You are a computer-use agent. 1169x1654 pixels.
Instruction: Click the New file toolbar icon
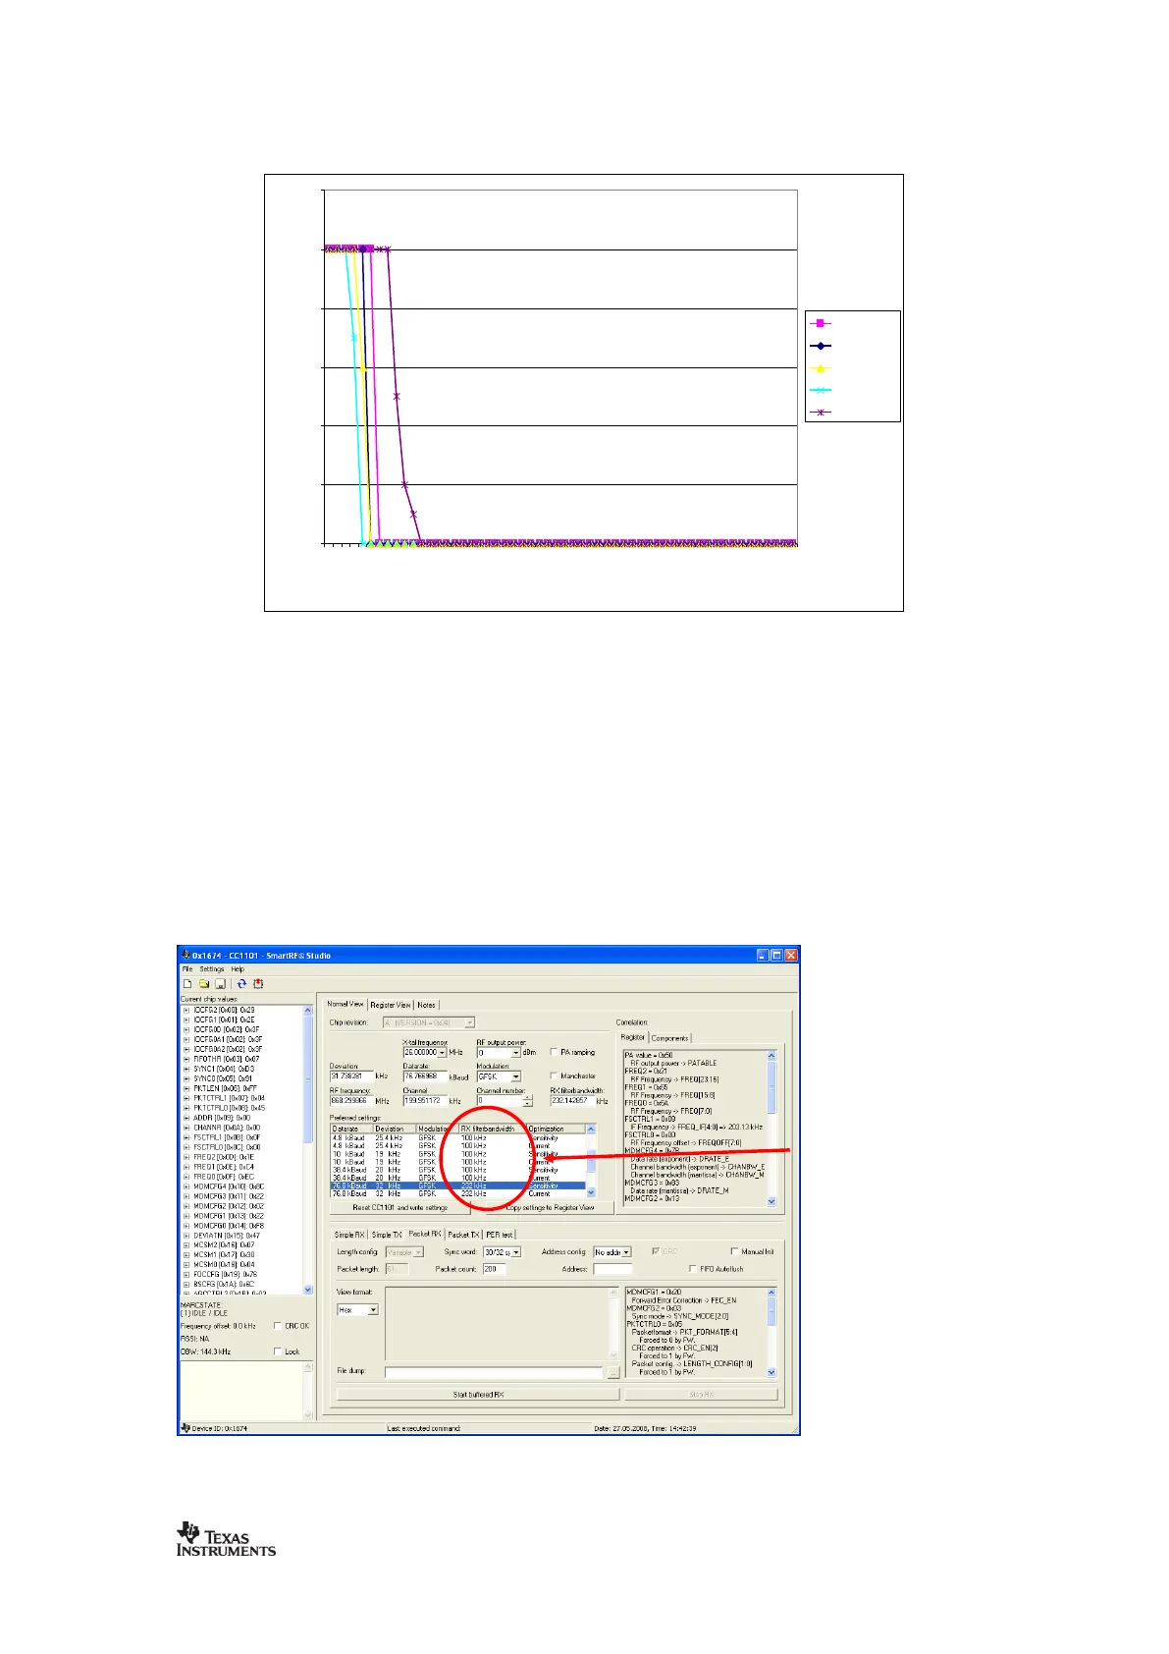(x=186, y=983)
